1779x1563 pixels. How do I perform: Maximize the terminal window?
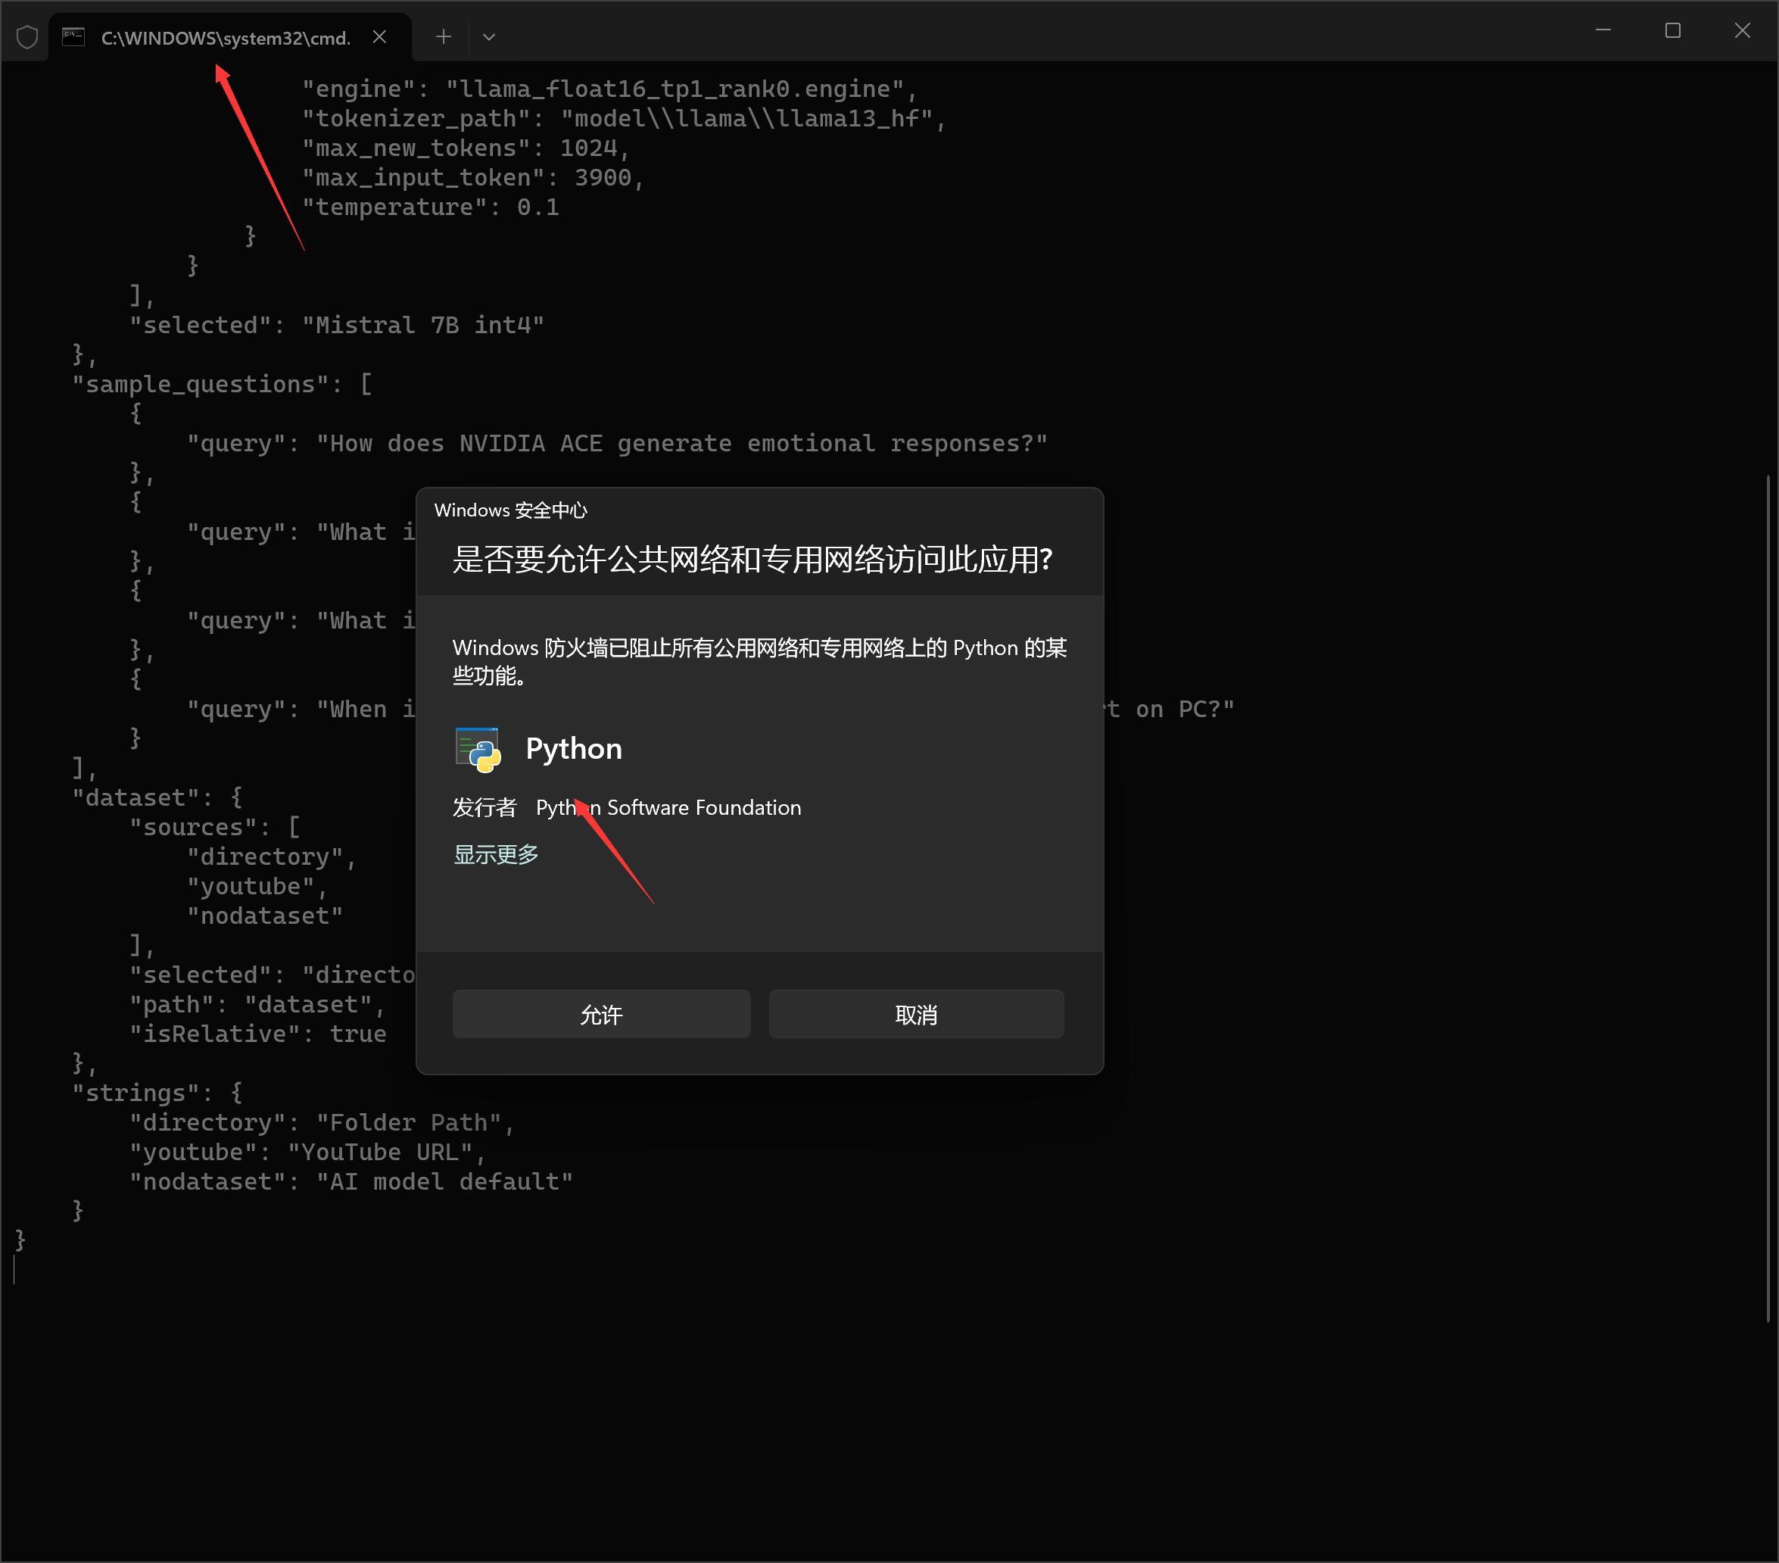pyautogui.click(x=1672, y=30)
